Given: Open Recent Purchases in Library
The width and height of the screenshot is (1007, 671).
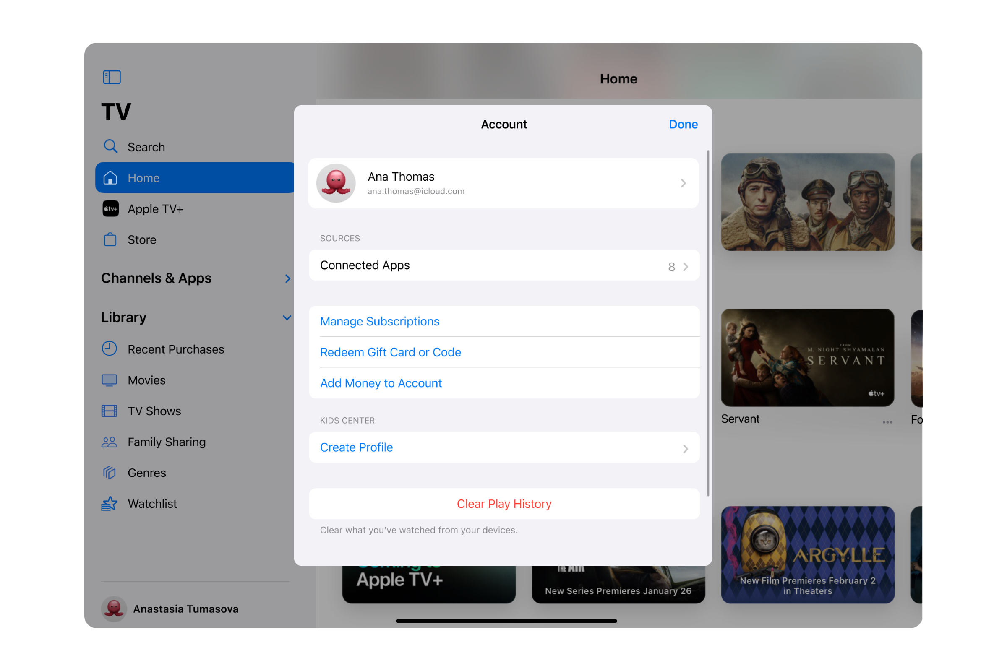Looking at the screenshot, I should pyautogui.click(x=195, y=349).
